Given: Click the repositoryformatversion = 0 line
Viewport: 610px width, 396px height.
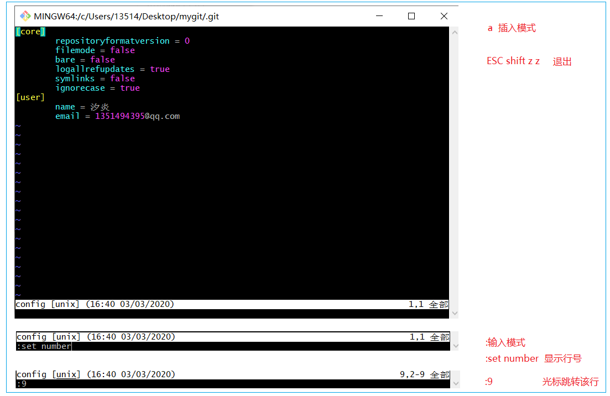Looking at the screenshot, I should coord(122,41).
